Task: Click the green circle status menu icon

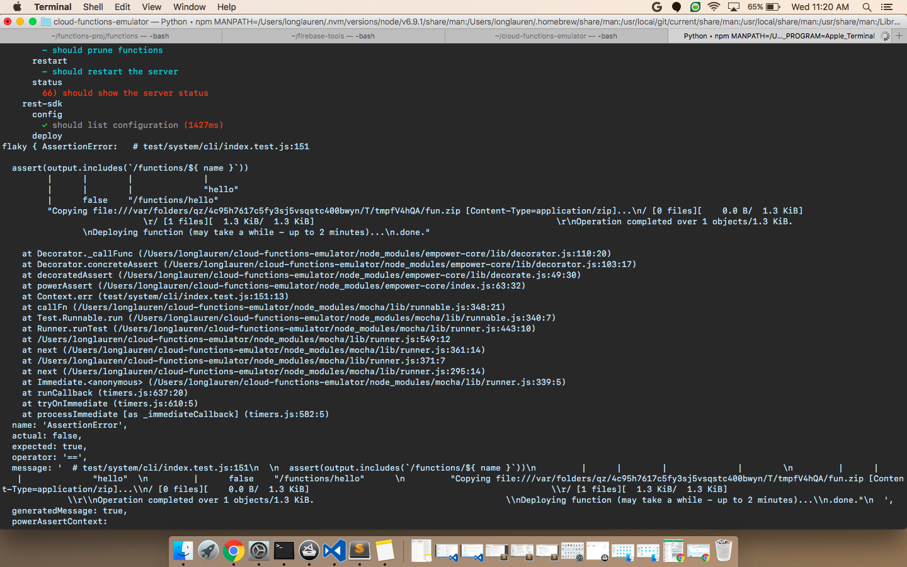Action: point(695,7)
